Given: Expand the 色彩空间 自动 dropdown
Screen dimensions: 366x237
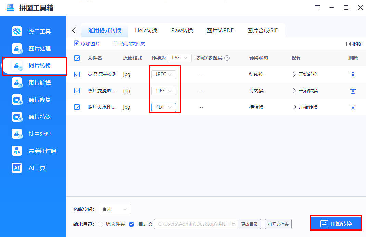Looking at the screenshot, I should click(x=115, y=209).
